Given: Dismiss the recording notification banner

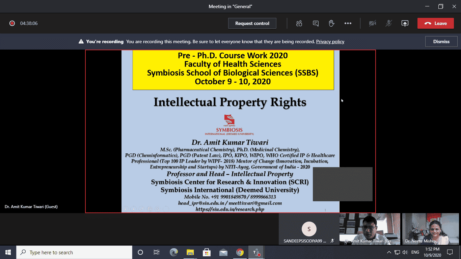Looking at the screenshot, I should pos(441,41).
